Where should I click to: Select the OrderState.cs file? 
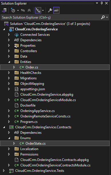click(x=35, y=143)
